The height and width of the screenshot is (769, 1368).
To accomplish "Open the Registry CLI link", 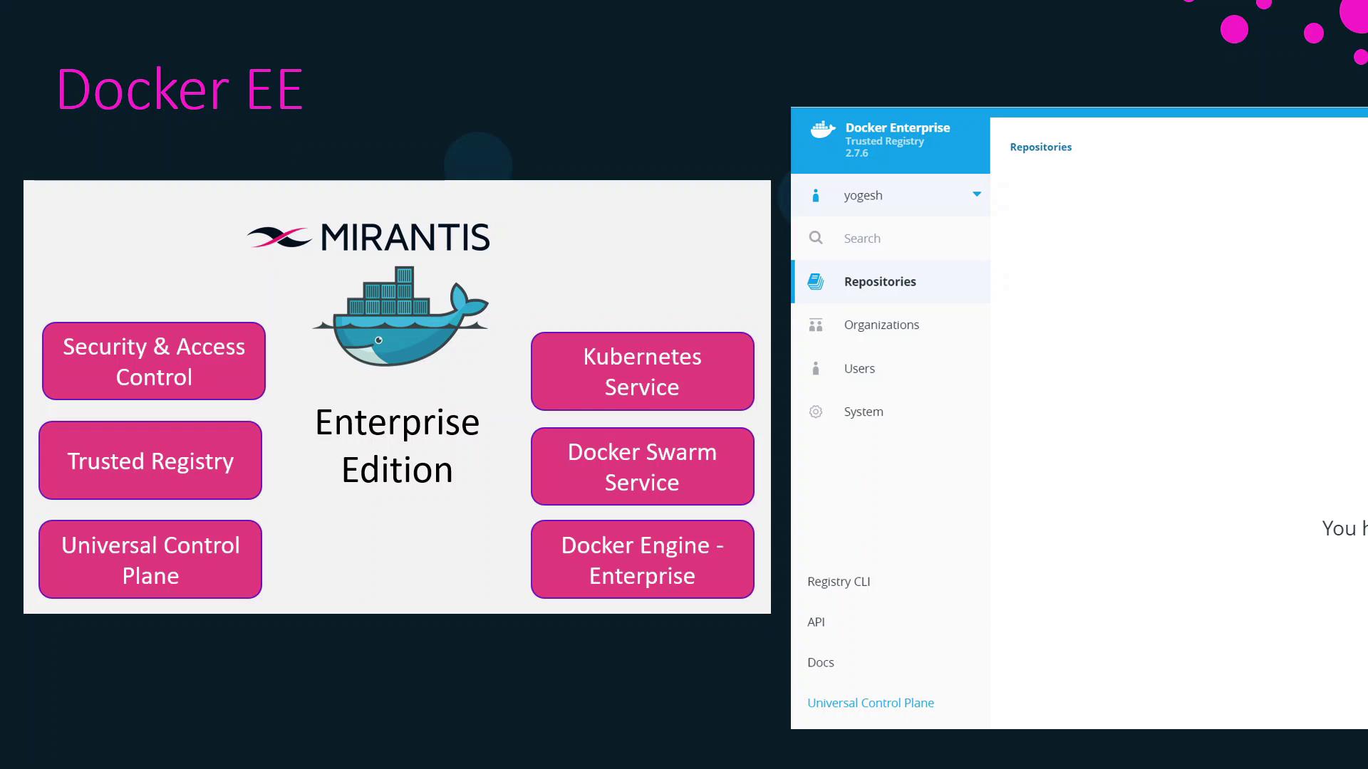I will point(839,582).
